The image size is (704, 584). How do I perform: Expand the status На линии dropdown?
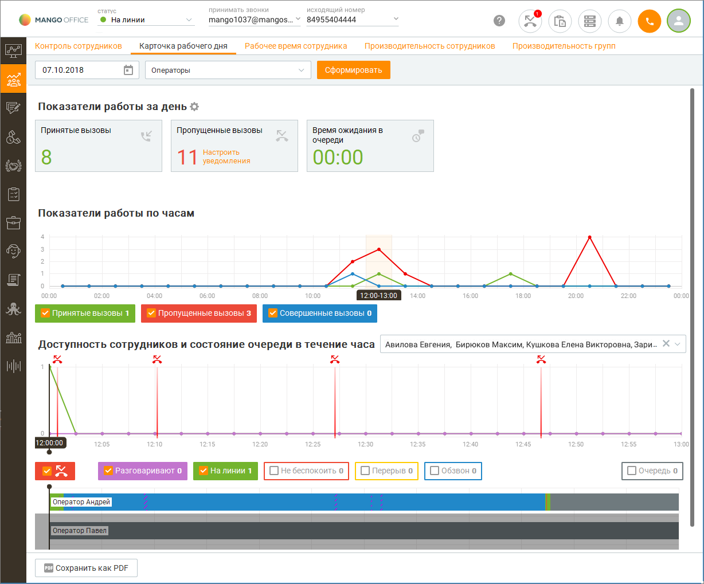[x=146, y=20]
